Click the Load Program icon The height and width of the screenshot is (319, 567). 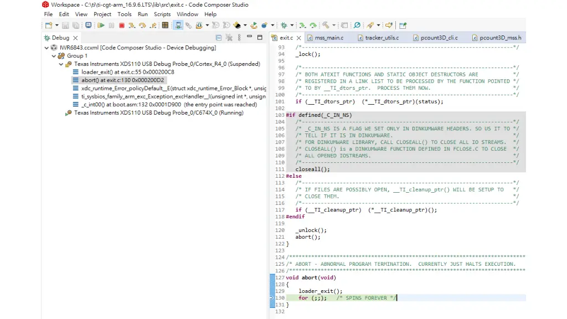pos(199,25)
